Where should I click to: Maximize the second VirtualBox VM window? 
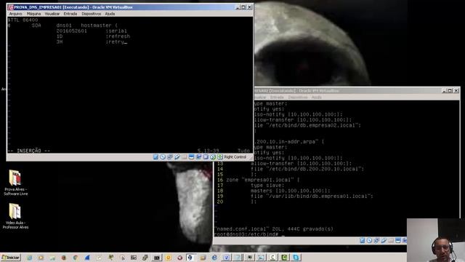click(450, 90)
